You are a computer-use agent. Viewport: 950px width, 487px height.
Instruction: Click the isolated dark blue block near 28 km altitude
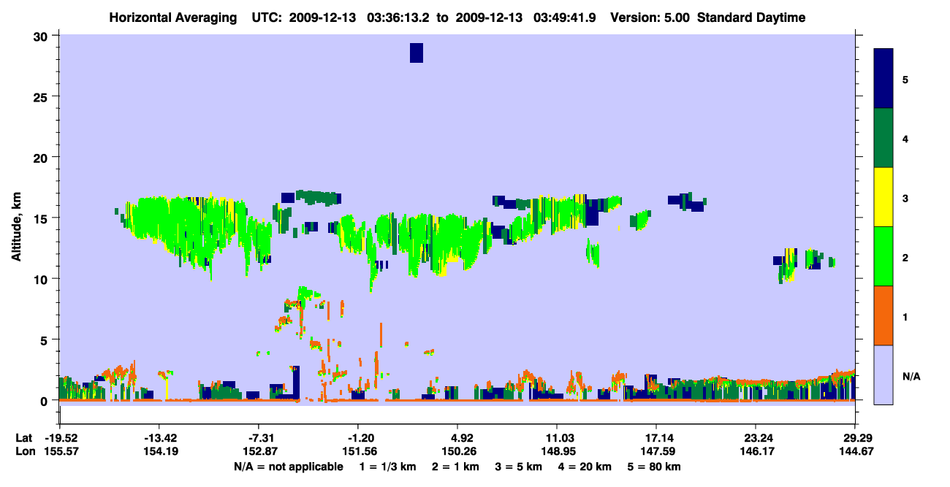417,53
